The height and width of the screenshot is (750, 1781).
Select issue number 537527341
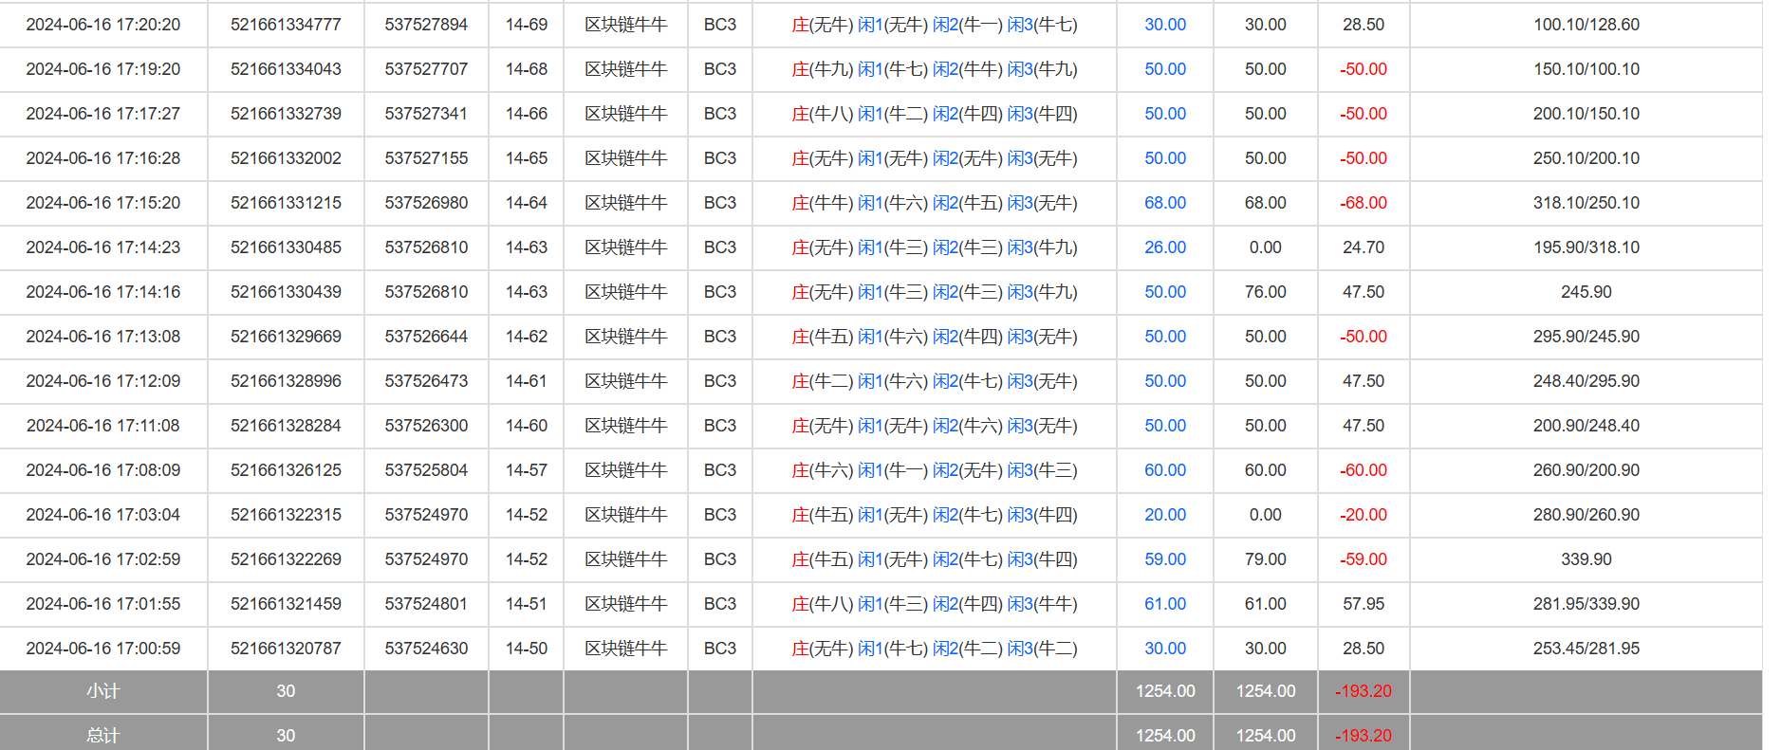(x=426, y=114)
